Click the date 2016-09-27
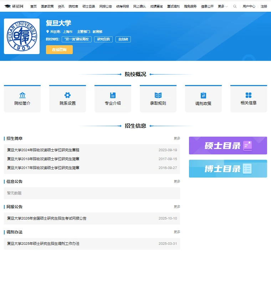Viewport: 271px width, 285px height. [168, 168]
